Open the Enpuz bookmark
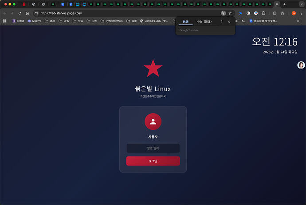The image size is (306, 205). [x=18, y=21]
